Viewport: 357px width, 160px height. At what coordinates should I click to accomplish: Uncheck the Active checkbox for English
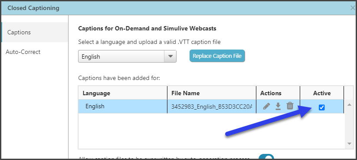321,107
